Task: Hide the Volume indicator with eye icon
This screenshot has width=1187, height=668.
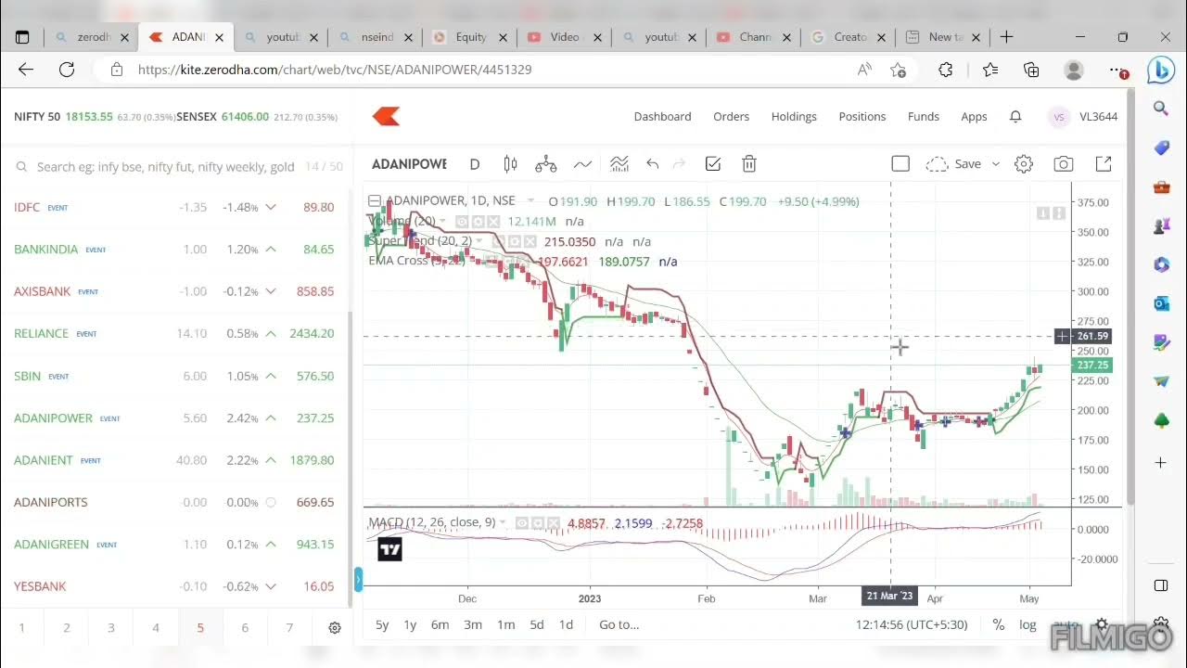Action: 462,222
